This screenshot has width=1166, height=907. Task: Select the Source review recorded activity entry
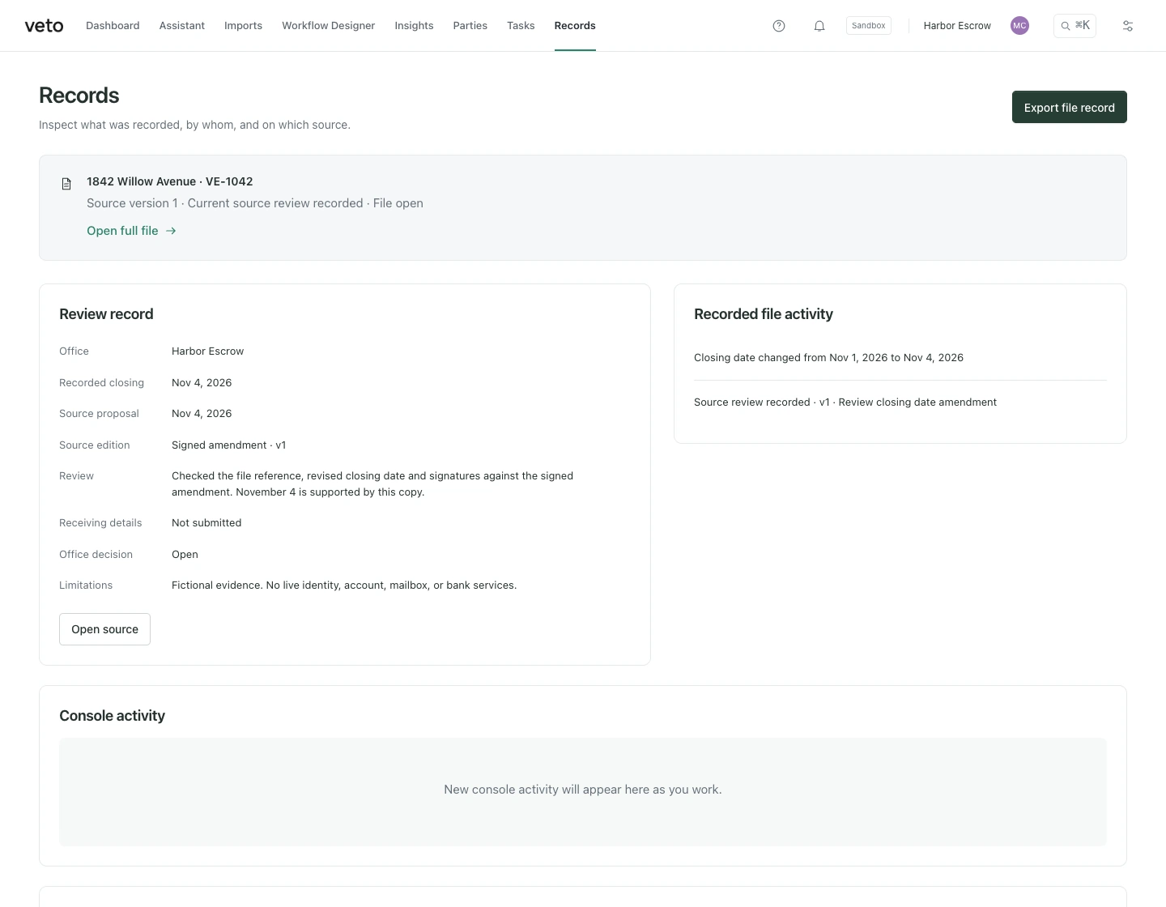845,402
